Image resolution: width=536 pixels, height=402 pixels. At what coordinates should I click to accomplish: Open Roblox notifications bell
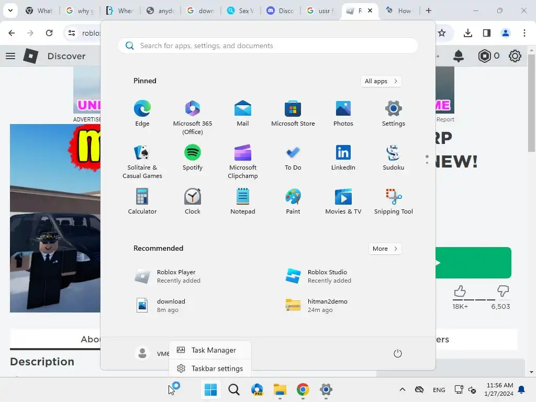click(459, 56)
